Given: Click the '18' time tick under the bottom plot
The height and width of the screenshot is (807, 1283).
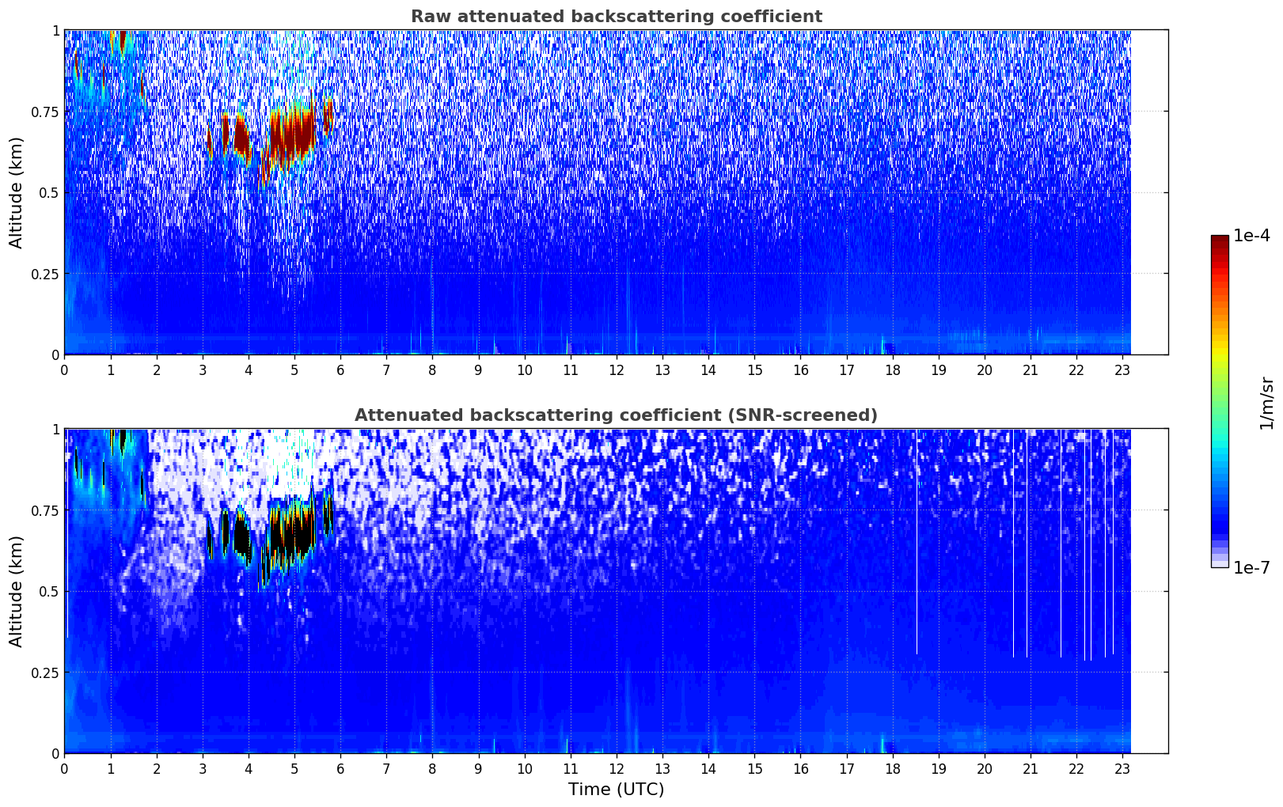Looking at the screenshot, I should coord(892,769).
